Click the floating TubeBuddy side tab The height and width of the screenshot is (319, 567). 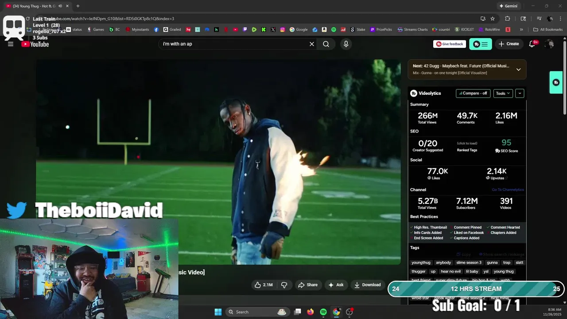tap(556, 82)
